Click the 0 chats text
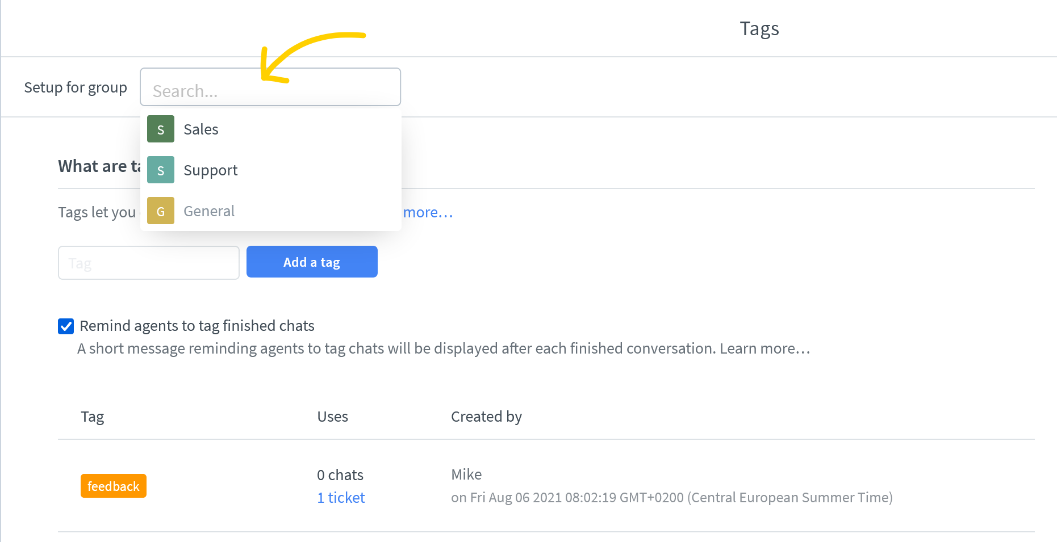This screenshot has width=1057, height=542. point(340,475)
